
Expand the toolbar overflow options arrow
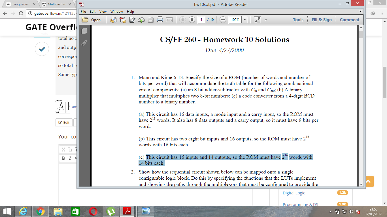[x=266, y=20]
